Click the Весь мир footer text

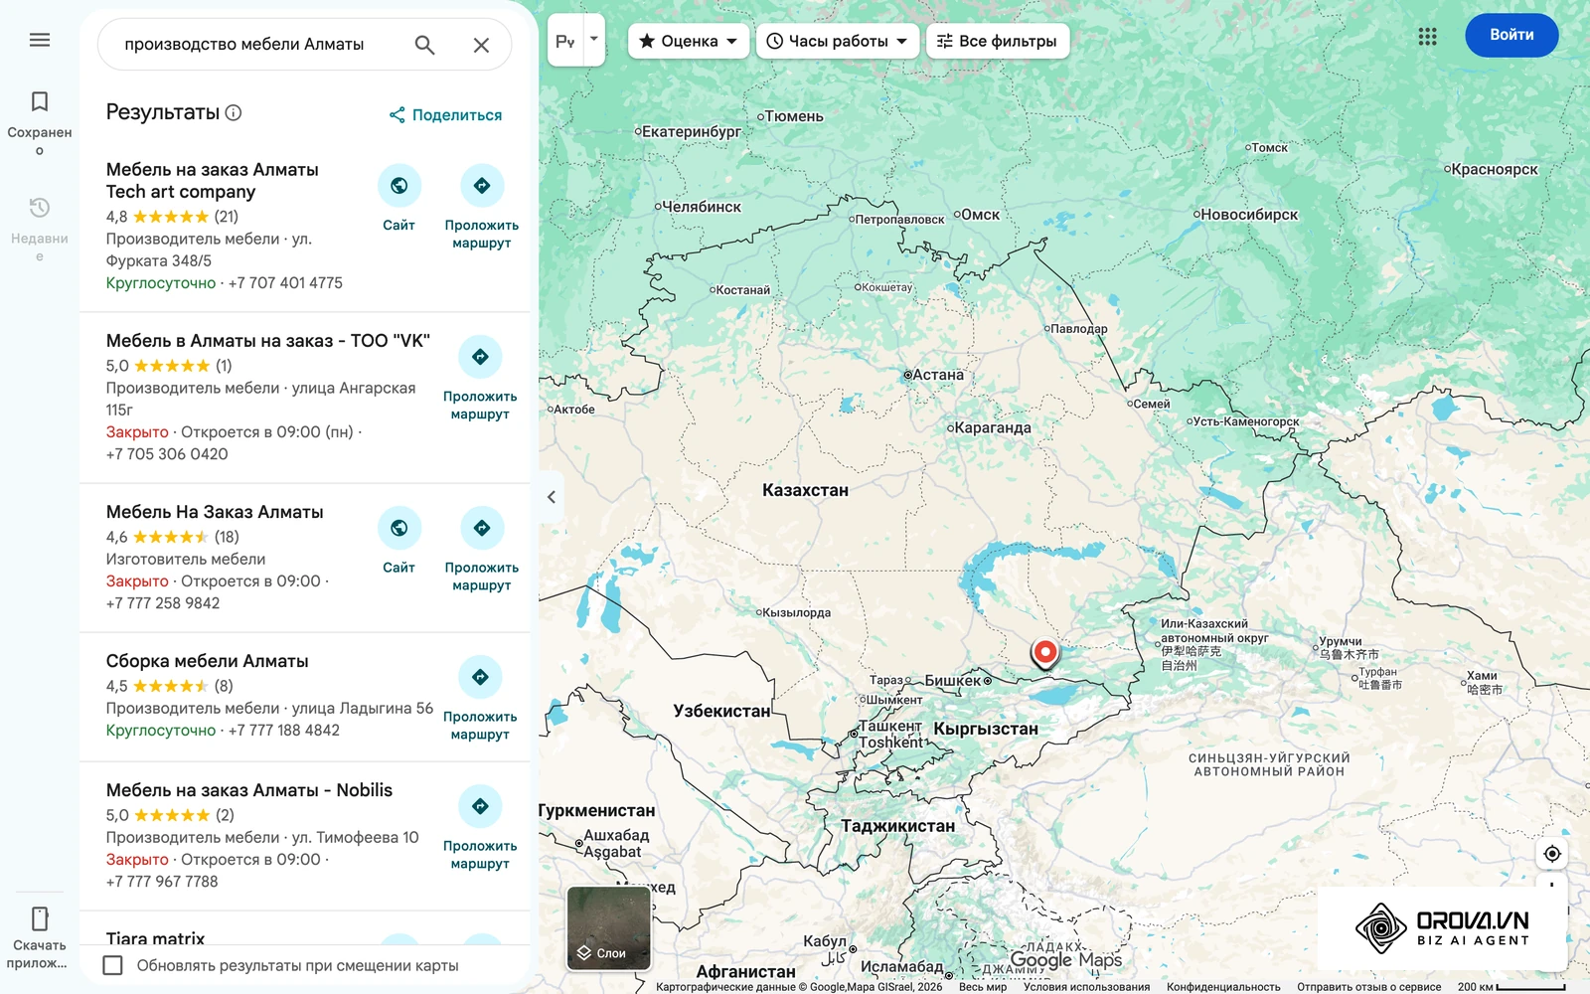coord(983,987)
